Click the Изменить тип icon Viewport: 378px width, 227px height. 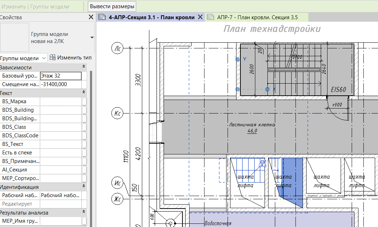52,57
